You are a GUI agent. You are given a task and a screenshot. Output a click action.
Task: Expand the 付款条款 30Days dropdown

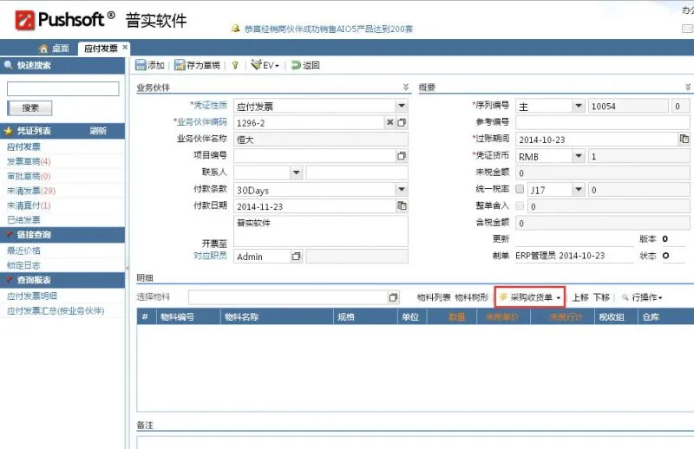[x=402, y=189]
